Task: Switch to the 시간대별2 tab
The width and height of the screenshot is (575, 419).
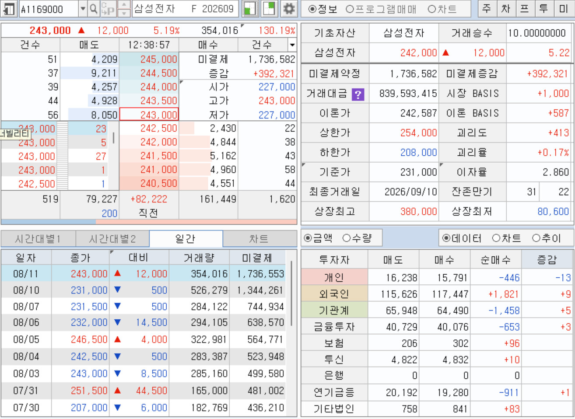Action: [x=112, y=239]
